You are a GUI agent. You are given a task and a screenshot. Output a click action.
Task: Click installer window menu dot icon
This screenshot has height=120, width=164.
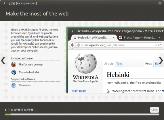coord(4,3)
